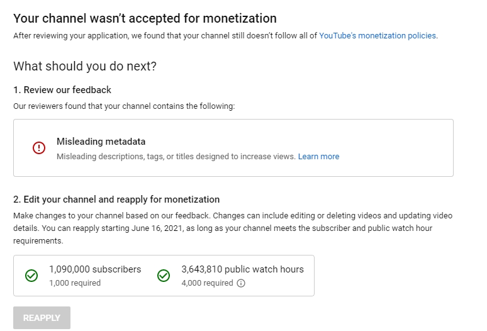487x331 pixels.
Task: Click the '1. Review our feedback' step heading
Action: click(62, 90)
